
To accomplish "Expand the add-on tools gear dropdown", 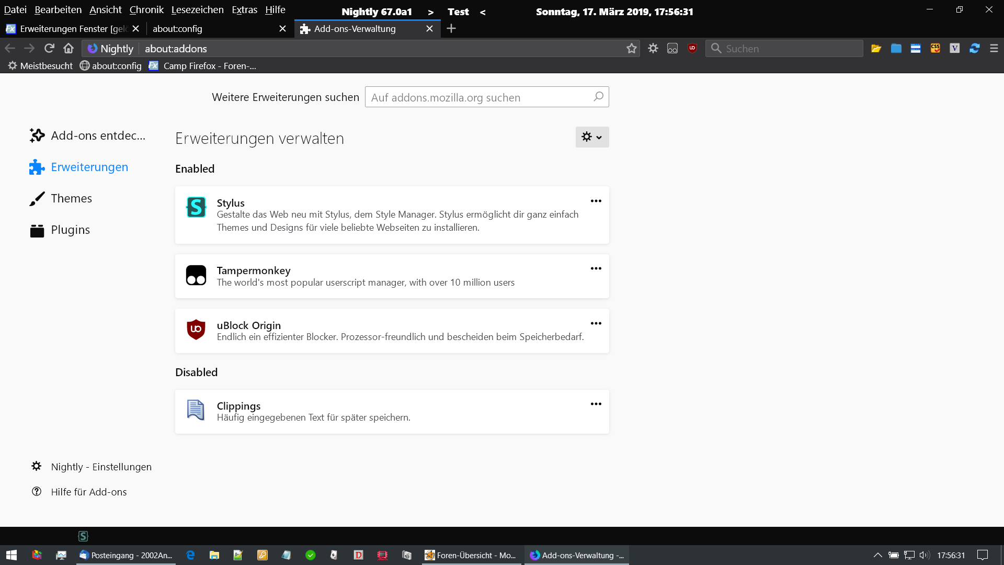I will [592, 137].
